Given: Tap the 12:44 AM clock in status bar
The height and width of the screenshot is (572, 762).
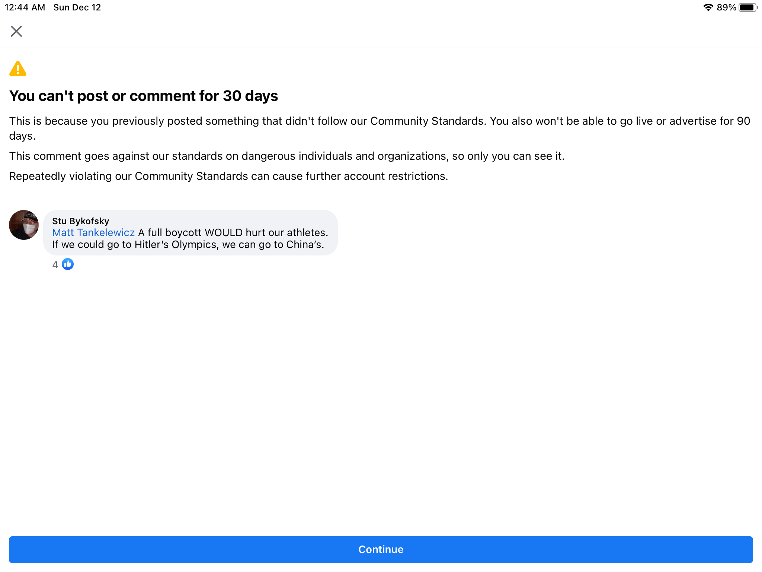Looking at the screenshot, I should [x=25, y=7].
